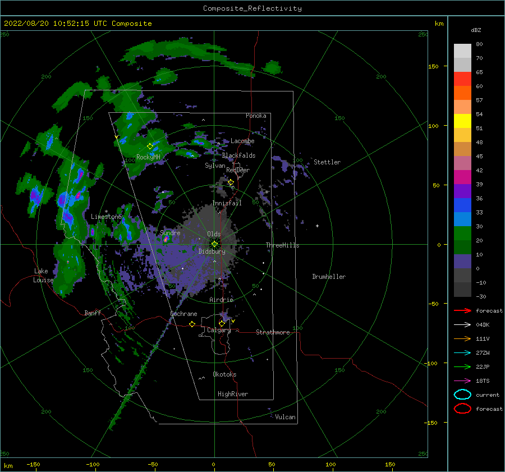The image size is (505, 472).
Task: Click the red forecast ellipse icon
Action: (462, 409)
